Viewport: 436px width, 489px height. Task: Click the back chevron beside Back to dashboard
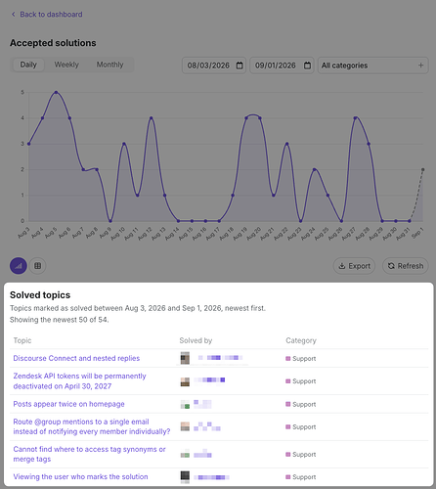(14, 15)
